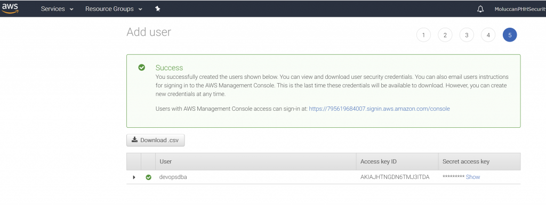546x205 pixels.
Task: Open the Services dropdown menu
Action: click(x=57, y=9)
